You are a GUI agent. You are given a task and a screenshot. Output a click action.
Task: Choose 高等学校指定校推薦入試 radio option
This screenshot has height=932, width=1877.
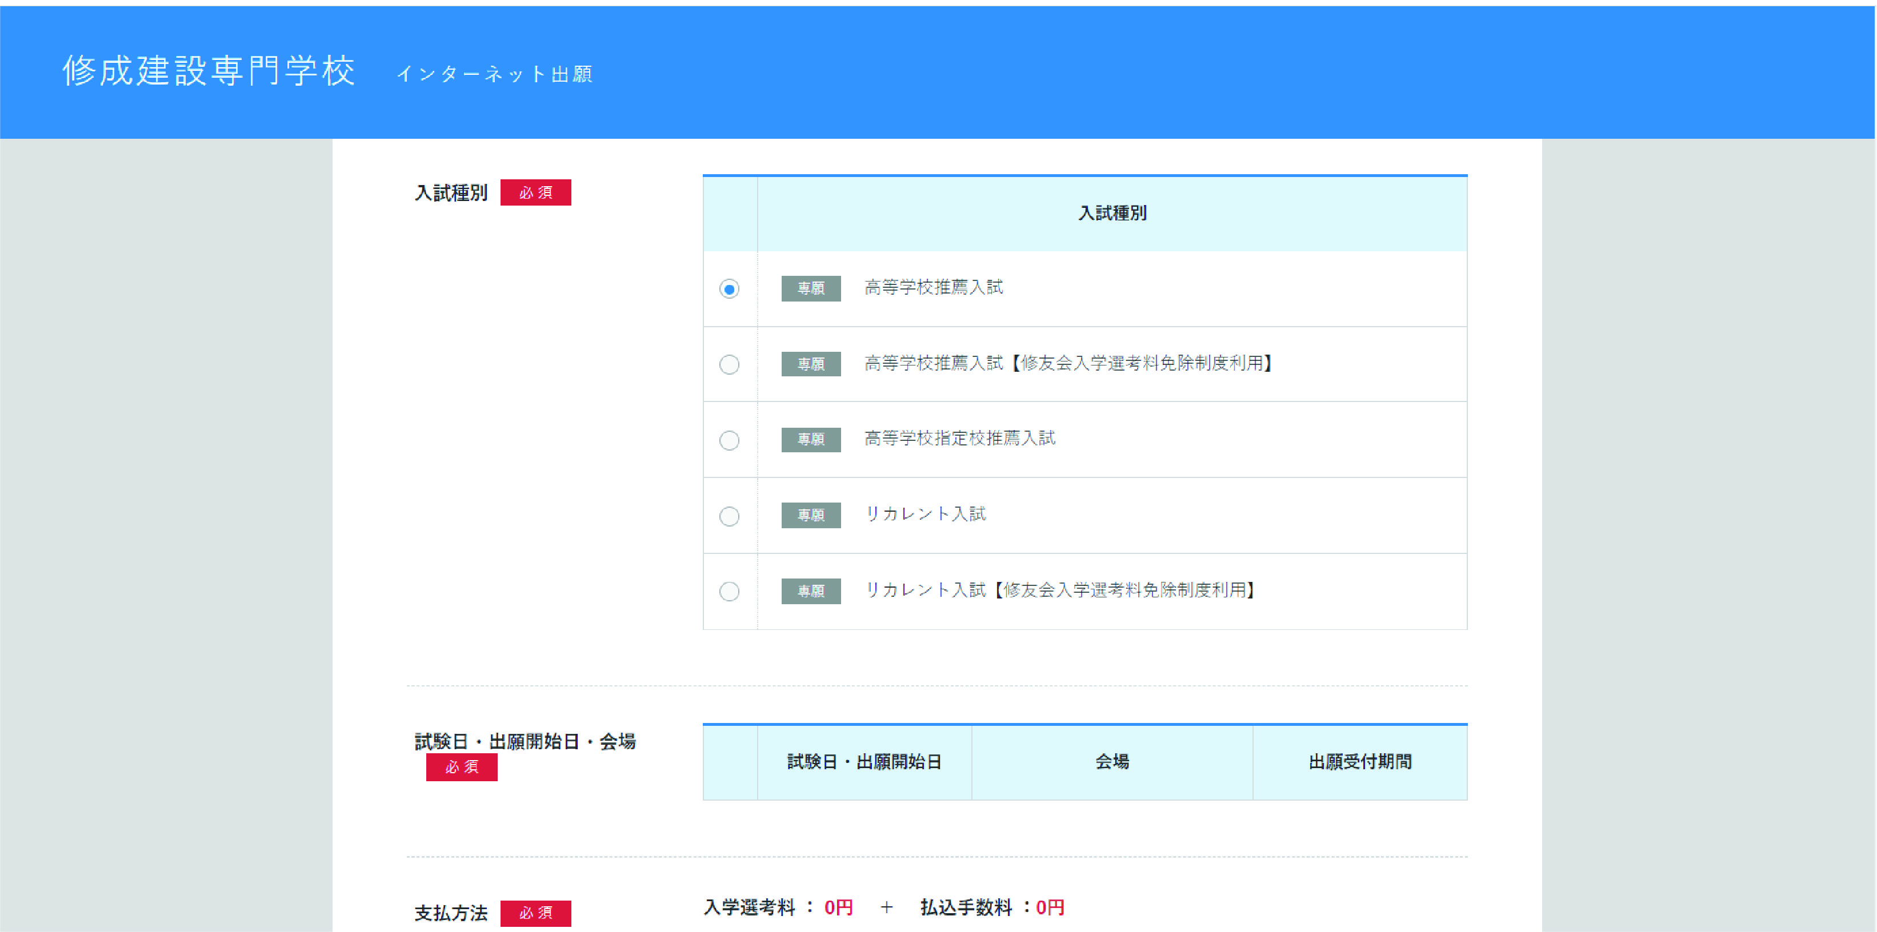point(729,440)
